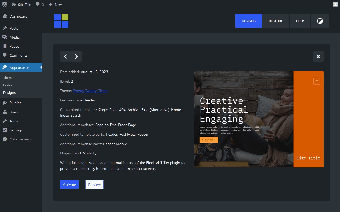
Task: Click the New plus in admin bar
Action: pyautogui.click(x=50, y=5)
